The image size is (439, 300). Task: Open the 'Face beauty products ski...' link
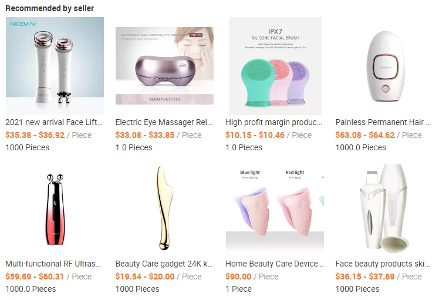(x=383, y=264)
